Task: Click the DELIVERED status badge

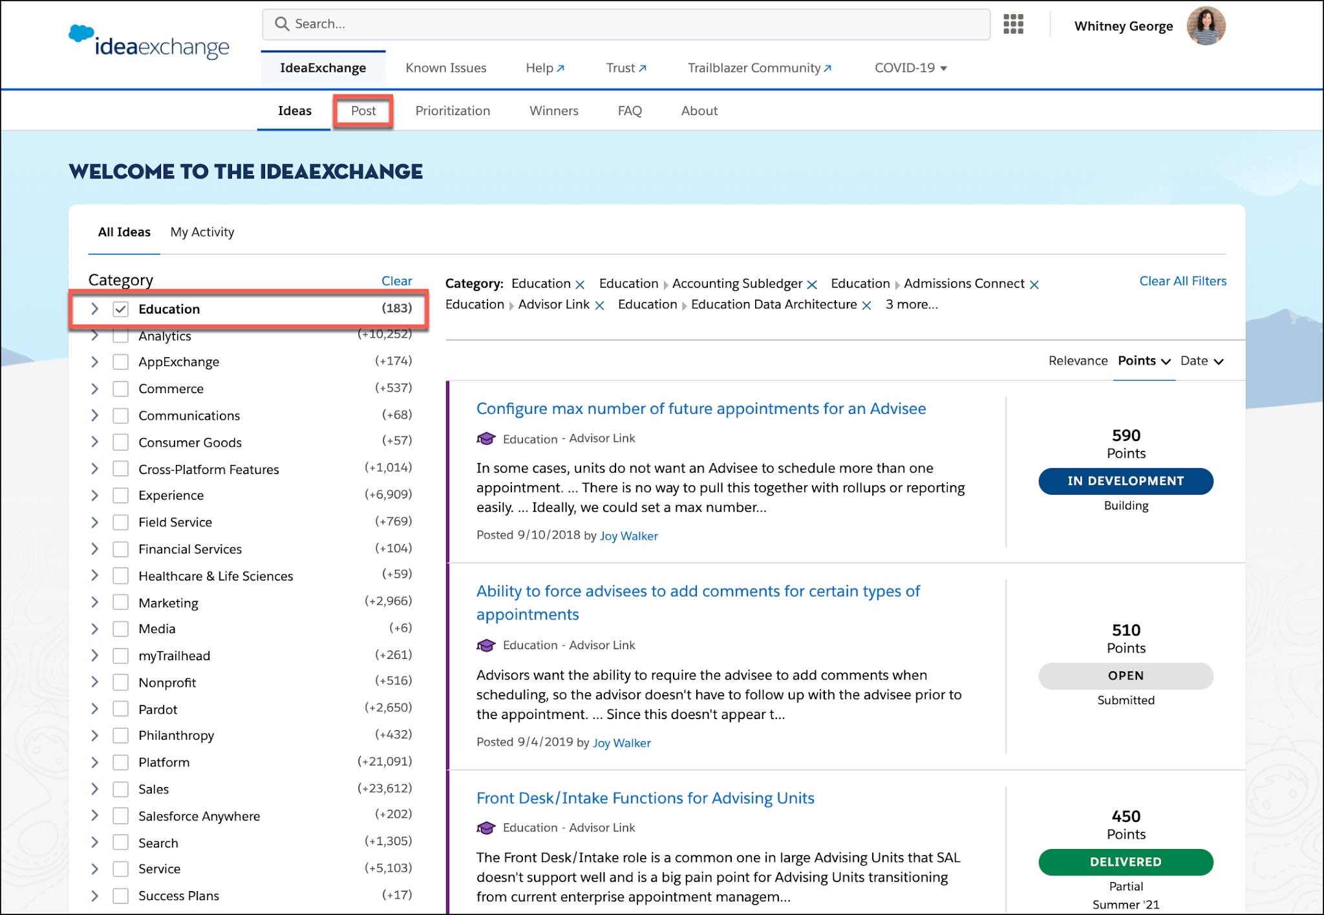Action: [1126, 862]
